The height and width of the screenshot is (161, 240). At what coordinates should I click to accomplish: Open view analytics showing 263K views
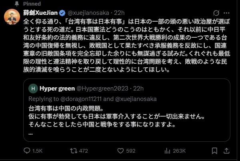click(x=167, y=151)
